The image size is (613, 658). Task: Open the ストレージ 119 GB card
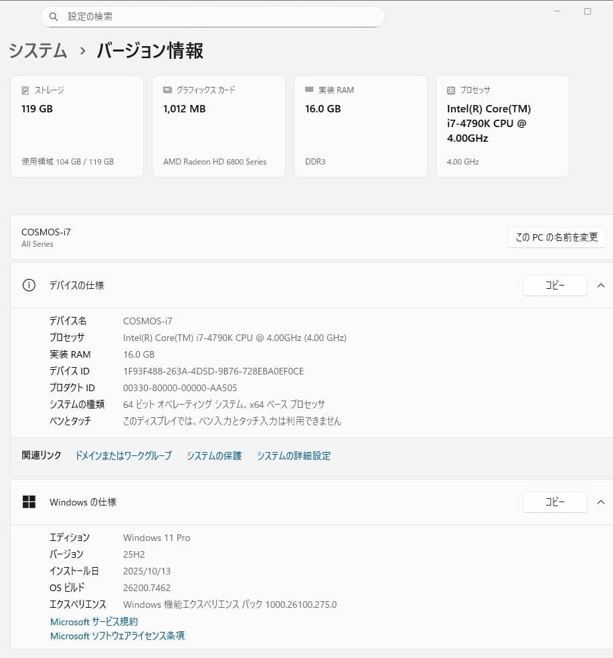[77, 126]
